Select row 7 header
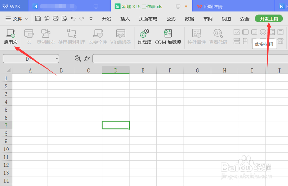 coord(6,125)
